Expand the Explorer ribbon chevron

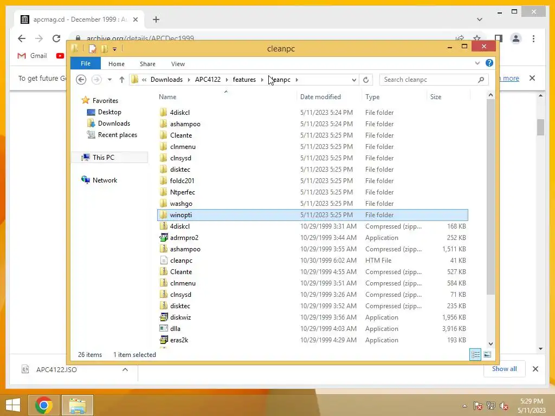(477, 63)
